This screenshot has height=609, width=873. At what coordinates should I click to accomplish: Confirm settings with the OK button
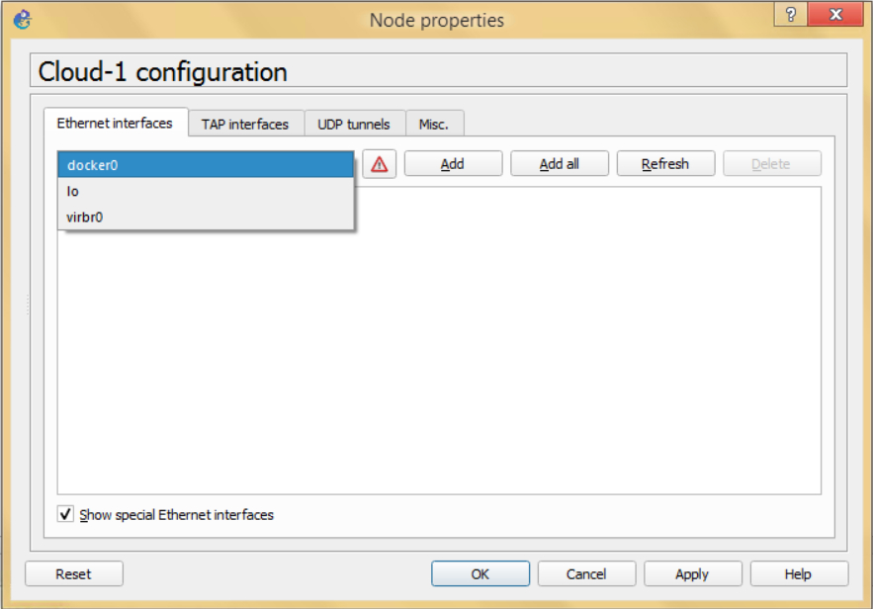click(480, 573)
